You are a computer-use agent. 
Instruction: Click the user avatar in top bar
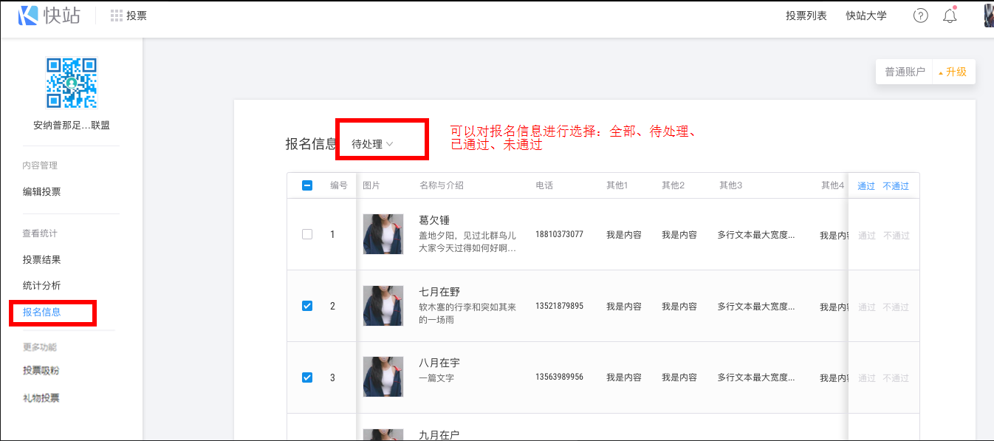[x=989, y=16]
